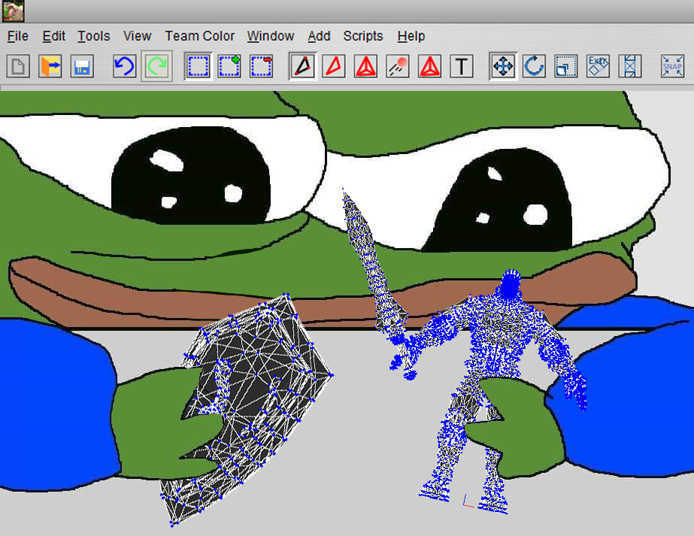Undo the last action with the blue arrow
694x536 pixels.
(x=124, y=66)
